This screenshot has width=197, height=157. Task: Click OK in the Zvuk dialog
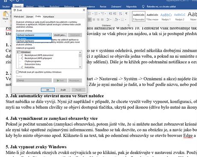coord(48,90)
